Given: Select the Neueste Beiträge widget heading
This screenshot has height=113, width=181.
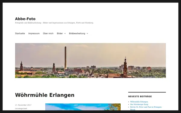Looking at the screenshot, I should pos(140,96).
